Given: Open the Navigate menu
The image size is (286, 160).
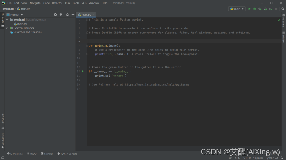Looking at the screenshot, I should click(x=35, y=3).
